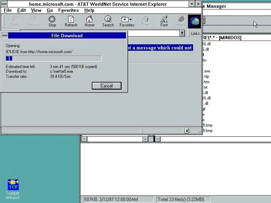Select the first 9.bmp file in File Manager
This screenshot has height=203, width=271.
click(x=208, y=125)
